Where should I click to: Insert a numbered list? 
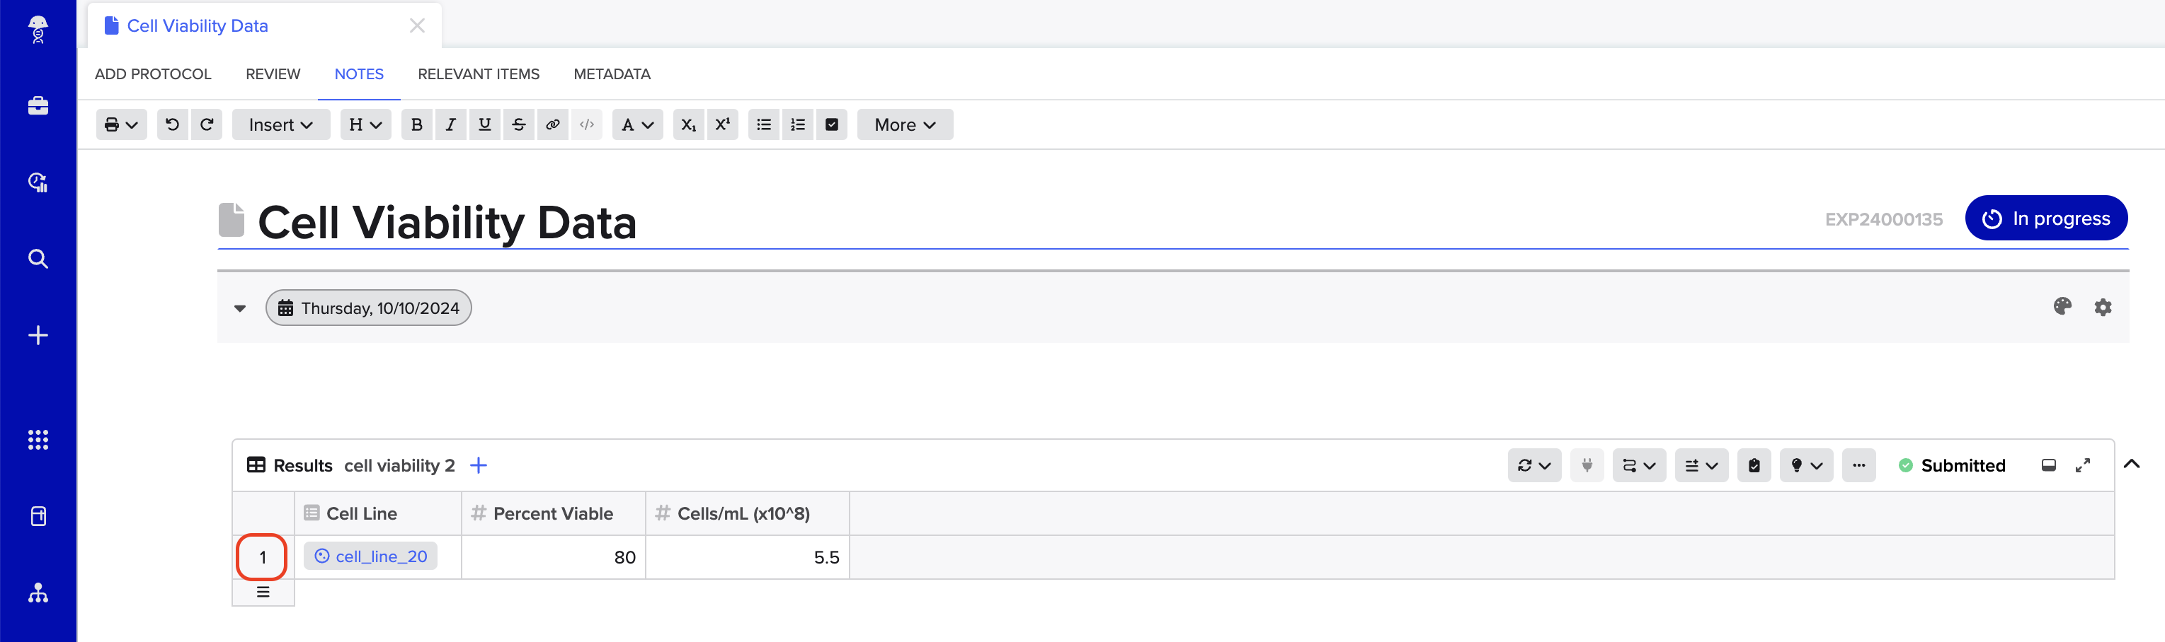pos(798,124)
